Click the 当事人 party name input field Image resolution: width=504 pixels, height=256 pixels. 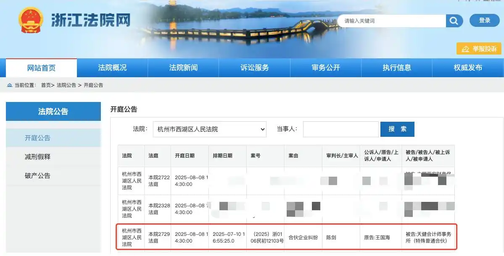coord(340,129)
